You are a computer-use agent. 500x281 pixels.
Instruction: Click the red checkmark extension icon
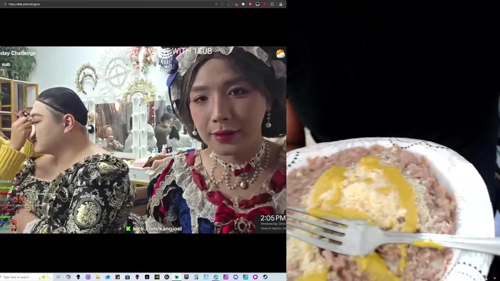(250, 4)
